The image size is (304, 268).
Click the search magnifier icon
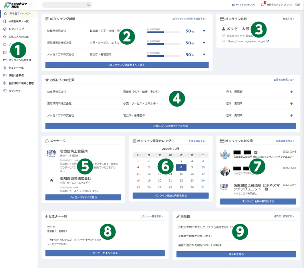click(88, 5)
